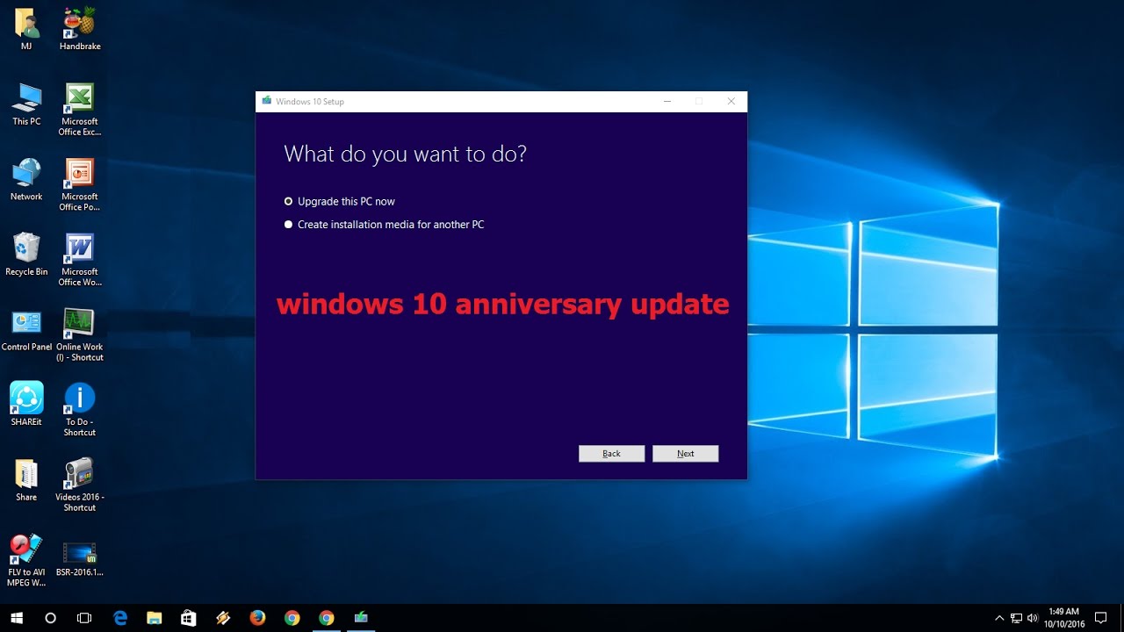Open the Network desktop icon

tap(26, 180)
